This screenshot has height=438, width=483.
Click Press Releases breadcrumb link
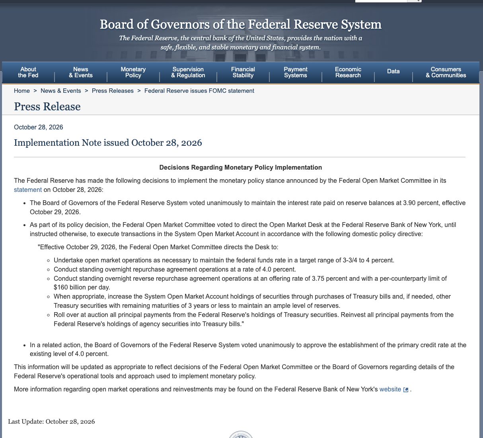[113, 91]
